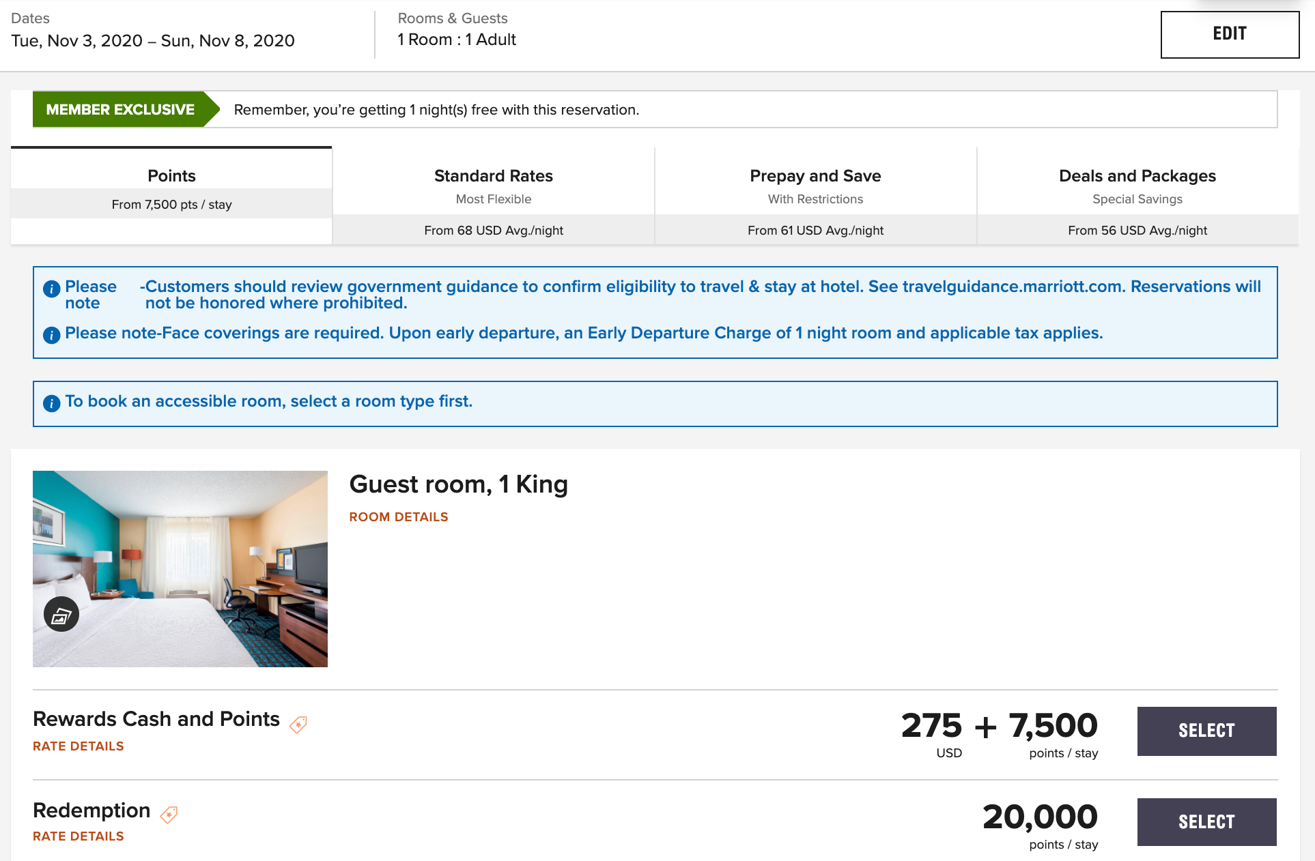Click the stay dates, Nov 3 – Nov 8, 2020
This screenshot has height=861, width=1315.
[153, 41]
